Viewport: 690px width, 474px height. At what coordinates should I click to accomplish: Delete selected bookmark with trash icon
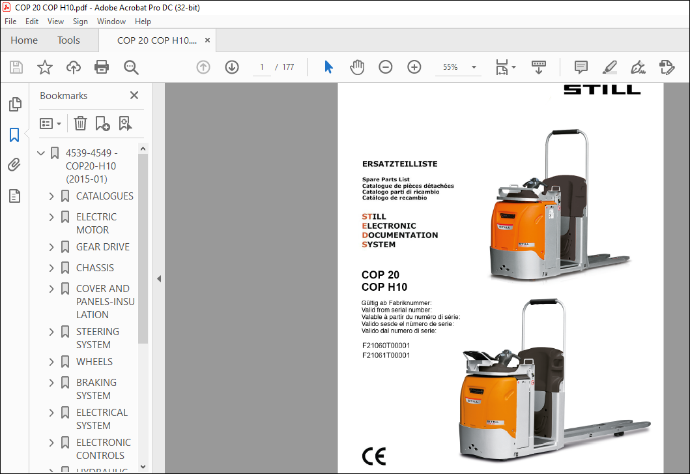click(x=80, y=123)
